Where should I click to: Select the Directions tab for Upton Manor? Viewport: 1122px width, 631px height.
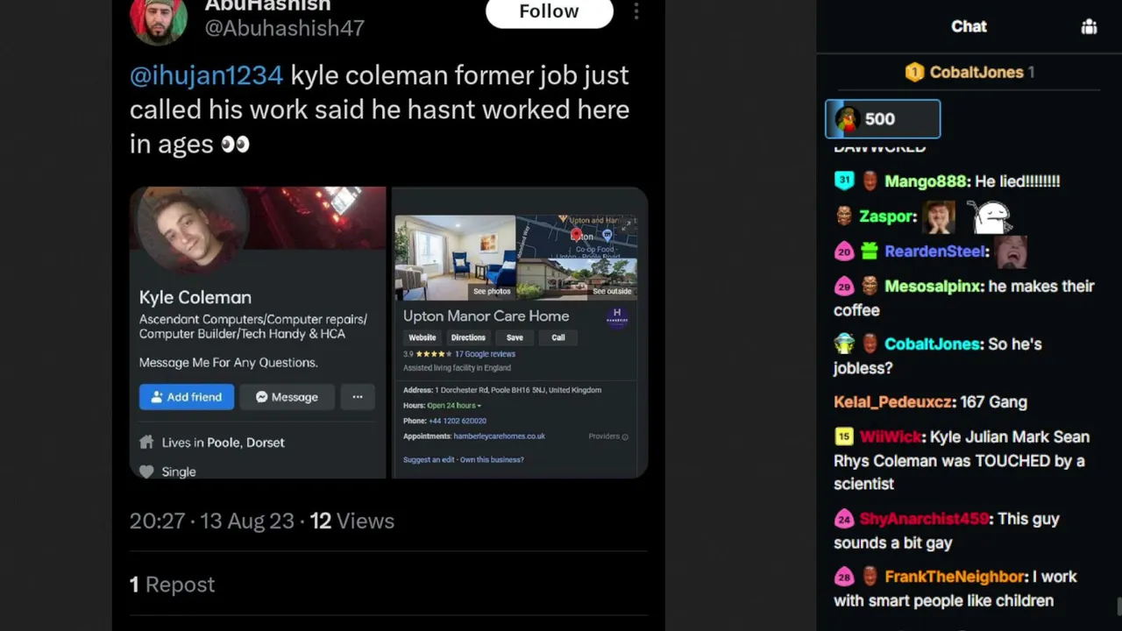point(468,337)
